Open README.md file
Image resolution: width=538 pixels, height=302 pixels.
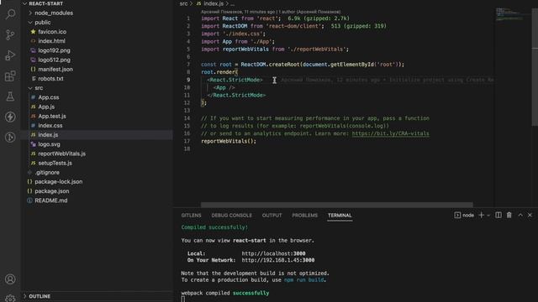(50, 200)
